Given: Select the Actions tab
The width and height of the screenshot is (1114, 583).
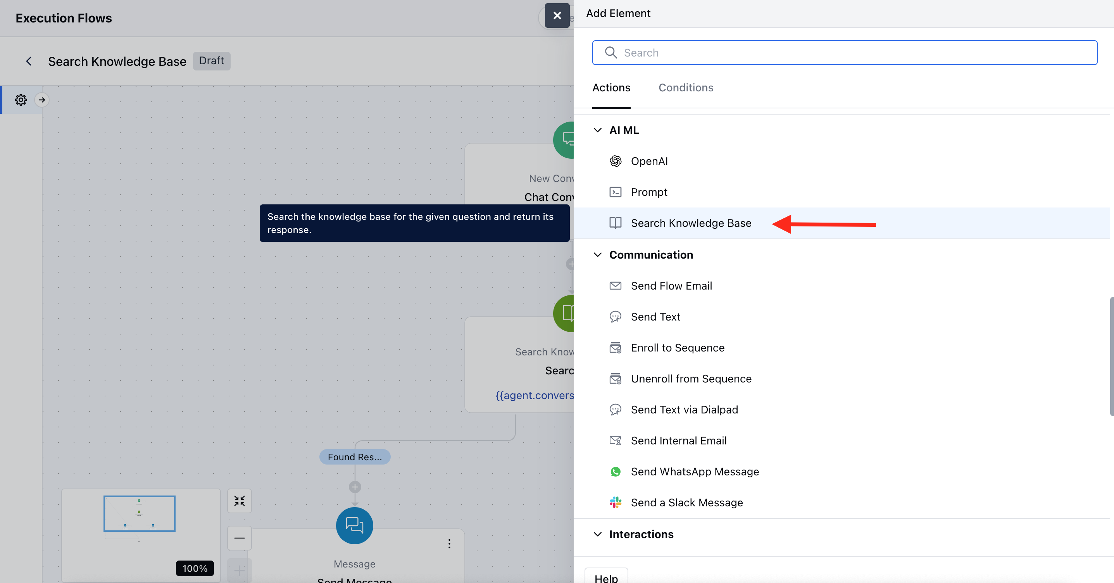Looking at the screenshot, I should (x=611, y=87).
